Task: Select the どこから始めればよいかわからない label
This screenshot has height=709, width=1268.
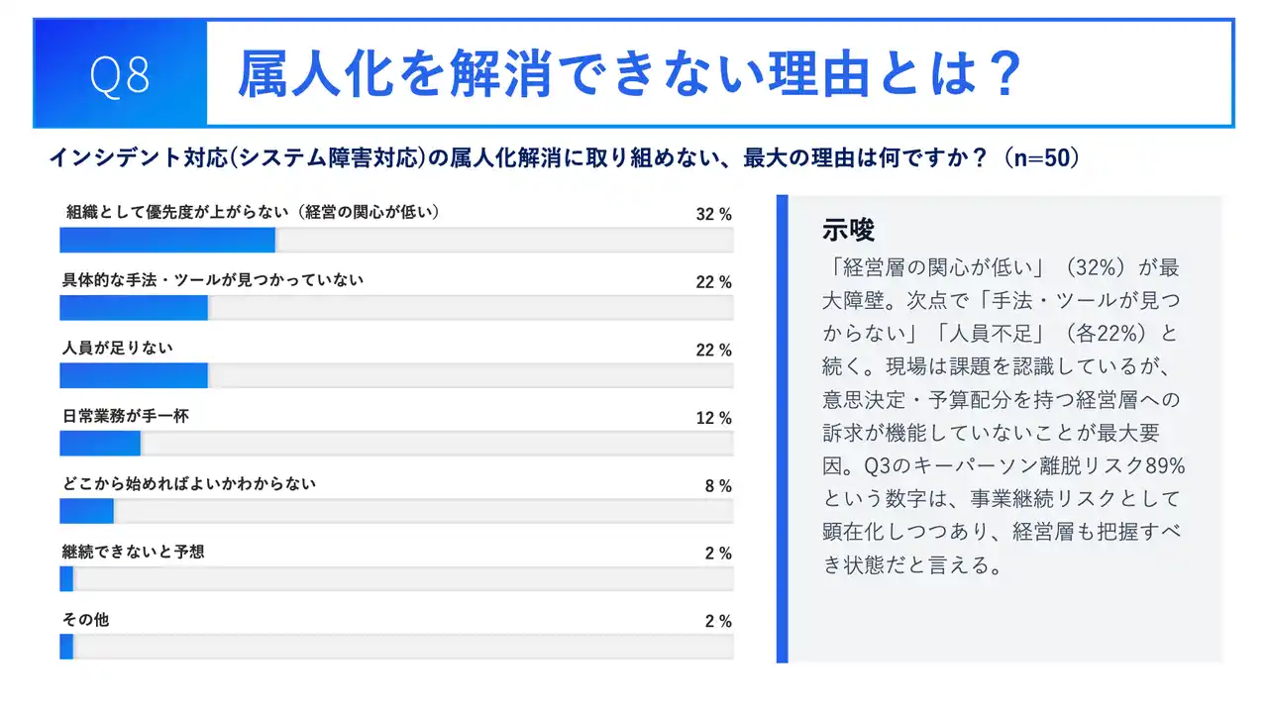Action: coord(188,483)
